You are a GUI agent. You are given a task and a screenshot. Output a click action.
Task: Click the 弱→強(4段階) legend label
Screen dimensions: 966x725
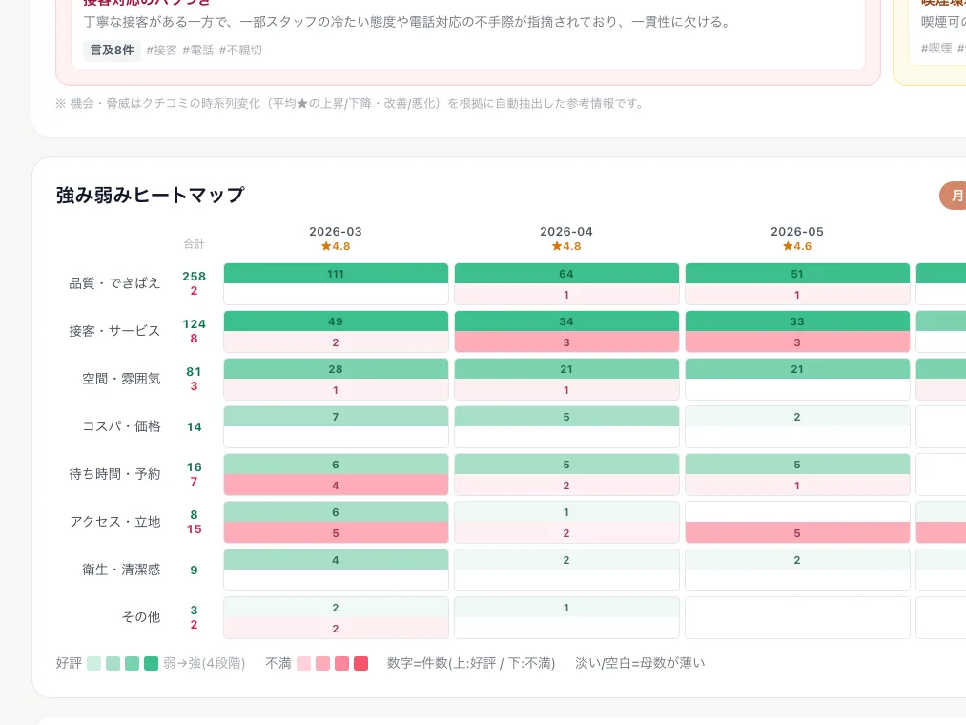pos(204,663)
